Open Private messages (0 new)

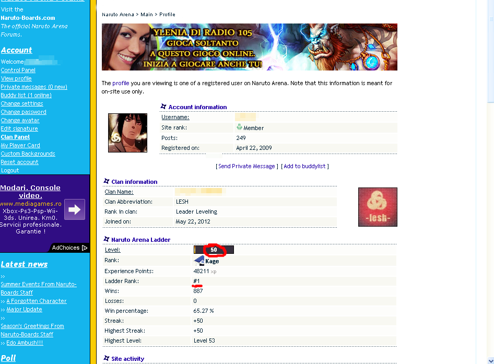[34, 87]
